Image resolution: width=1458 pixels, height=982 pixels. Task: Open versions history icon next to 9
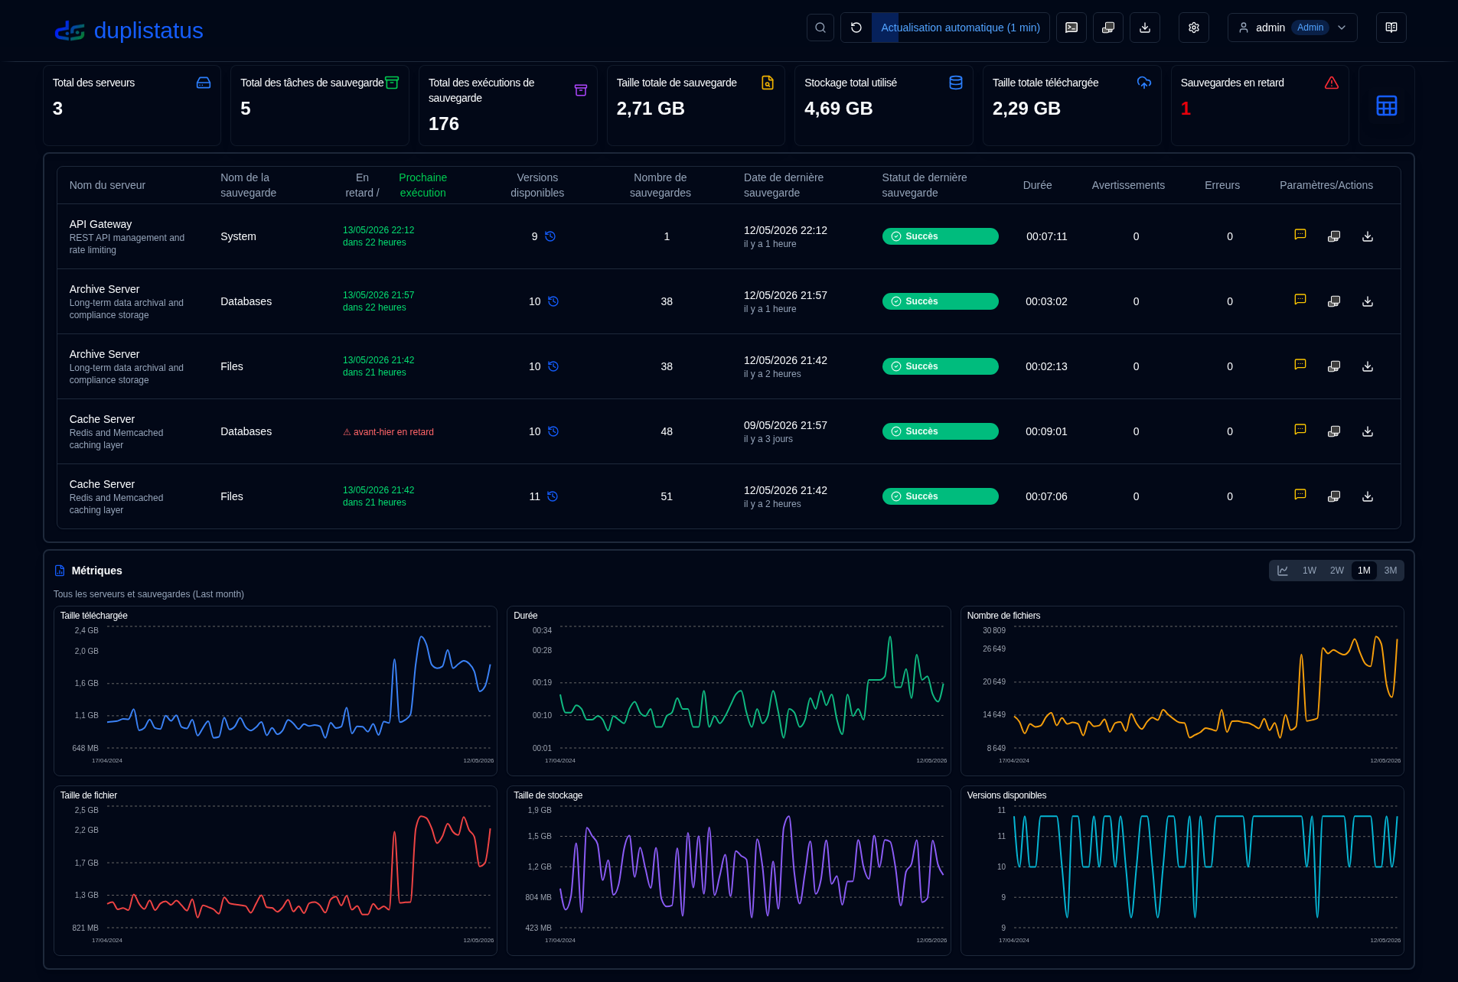550,236
